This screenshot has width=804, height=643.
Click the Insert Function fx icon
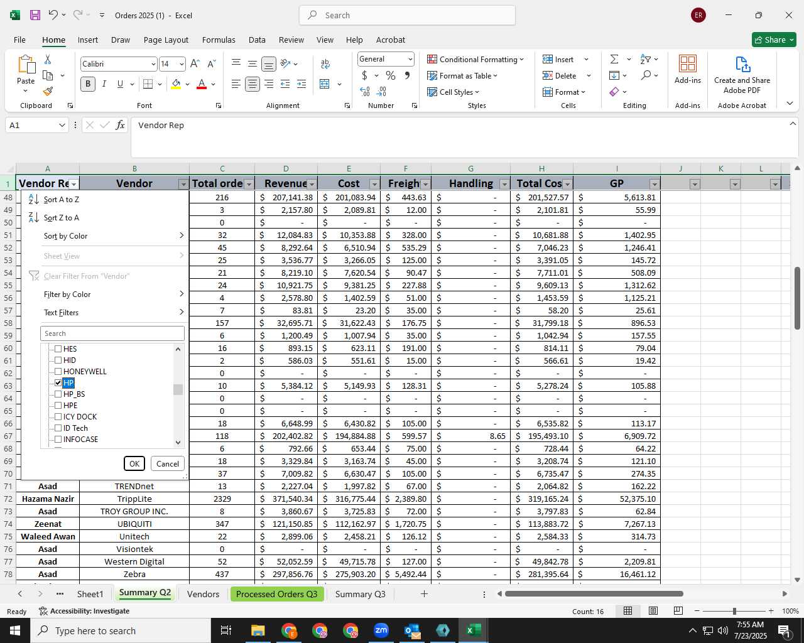(x=121, y=125)
